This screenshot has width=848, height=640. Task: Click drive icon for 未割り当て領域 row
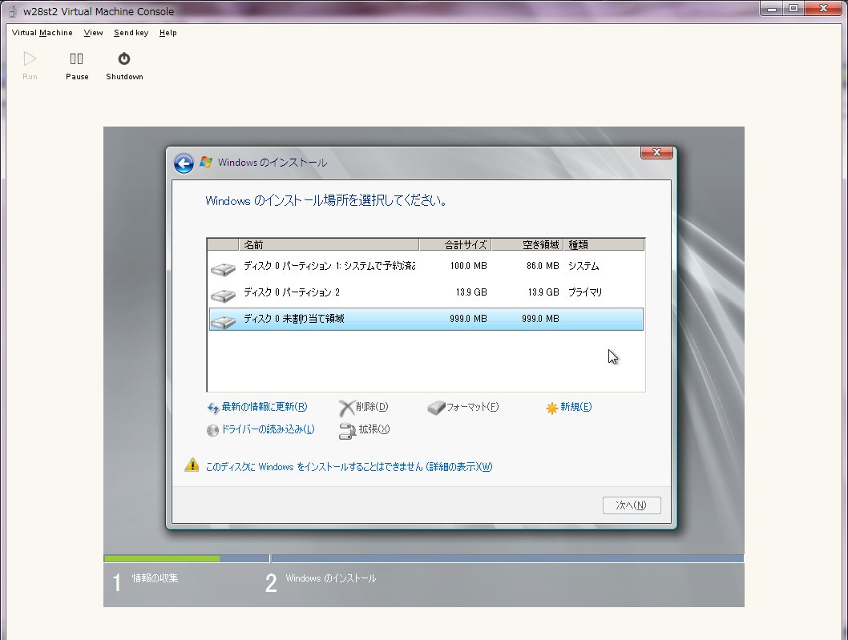pyautogui.click(x=223, y=322)
